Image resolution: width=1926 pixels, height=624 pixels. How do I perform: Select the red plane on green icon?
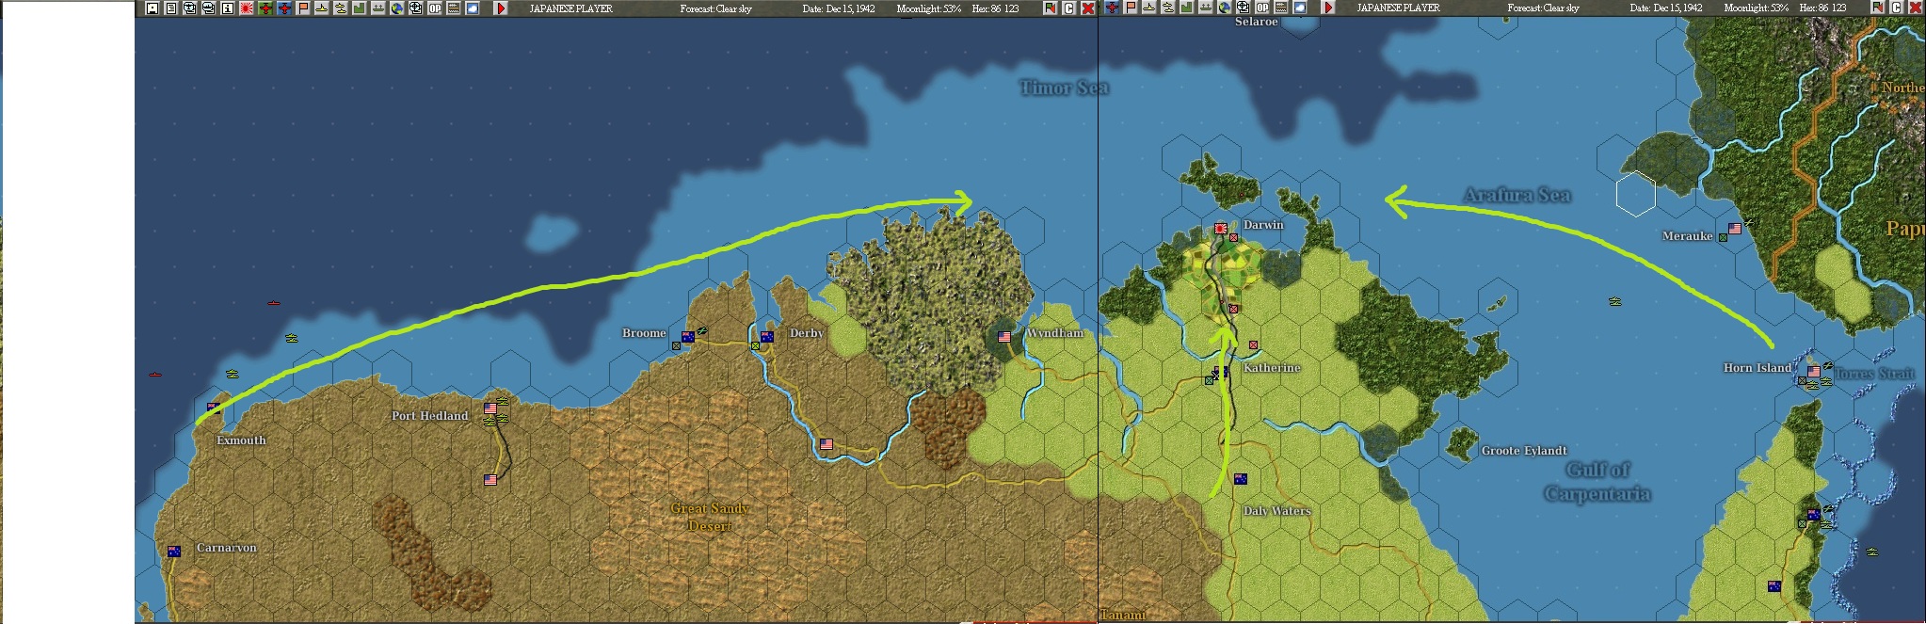[x=265, y=8]
